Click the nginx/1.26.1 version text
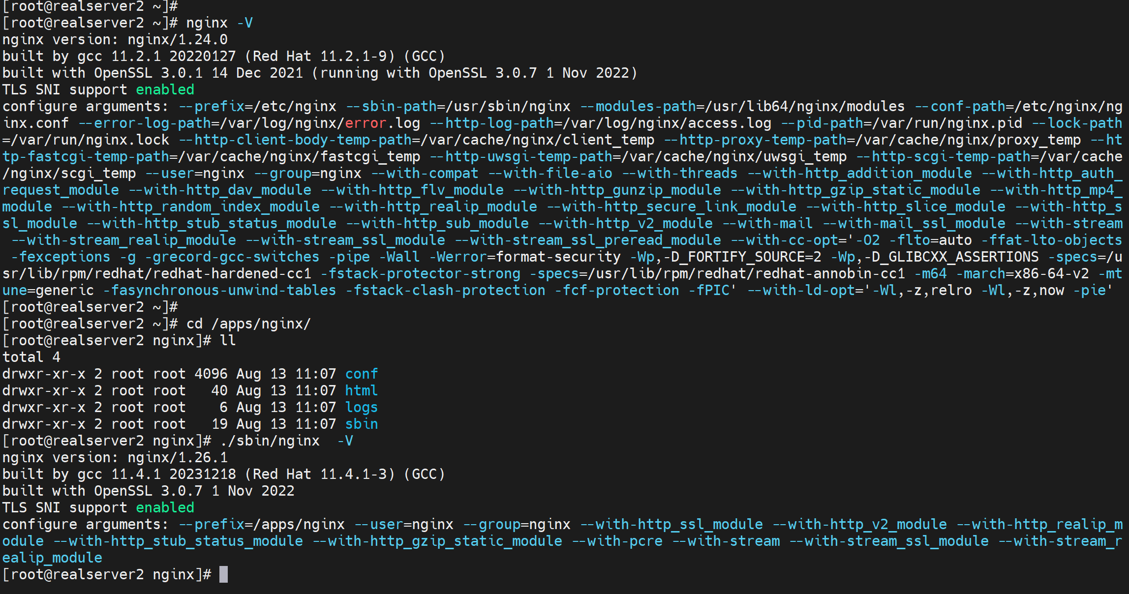Viewport: 1129px width, 594px height. (178, 457)
